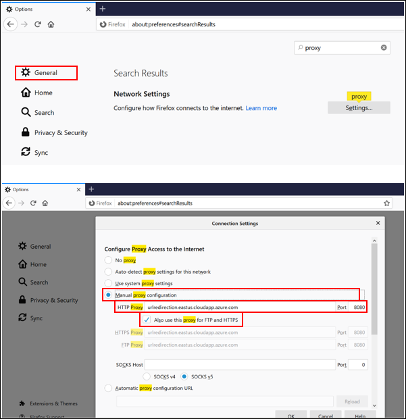This screenshot has width=406, height=419.
Task: Click Privacy & Security in bottom window sidebar
Action: point(48,300)
